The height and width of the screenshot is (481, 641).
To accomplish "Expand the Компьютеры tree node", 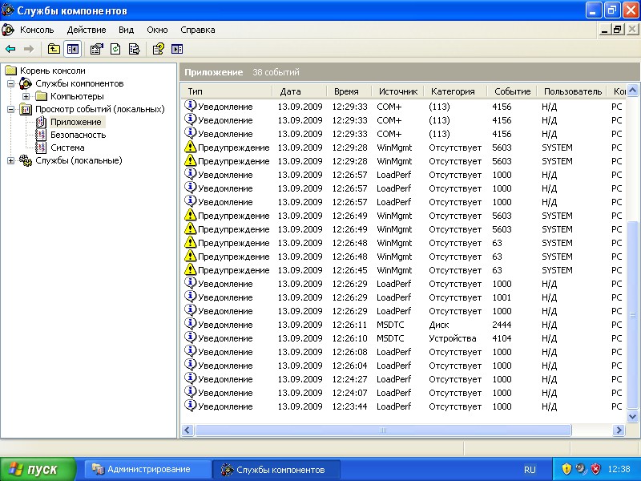I will coord(26,96).
